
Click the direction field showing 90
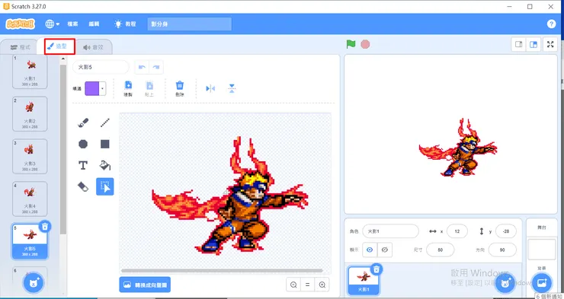click(502, 250)
